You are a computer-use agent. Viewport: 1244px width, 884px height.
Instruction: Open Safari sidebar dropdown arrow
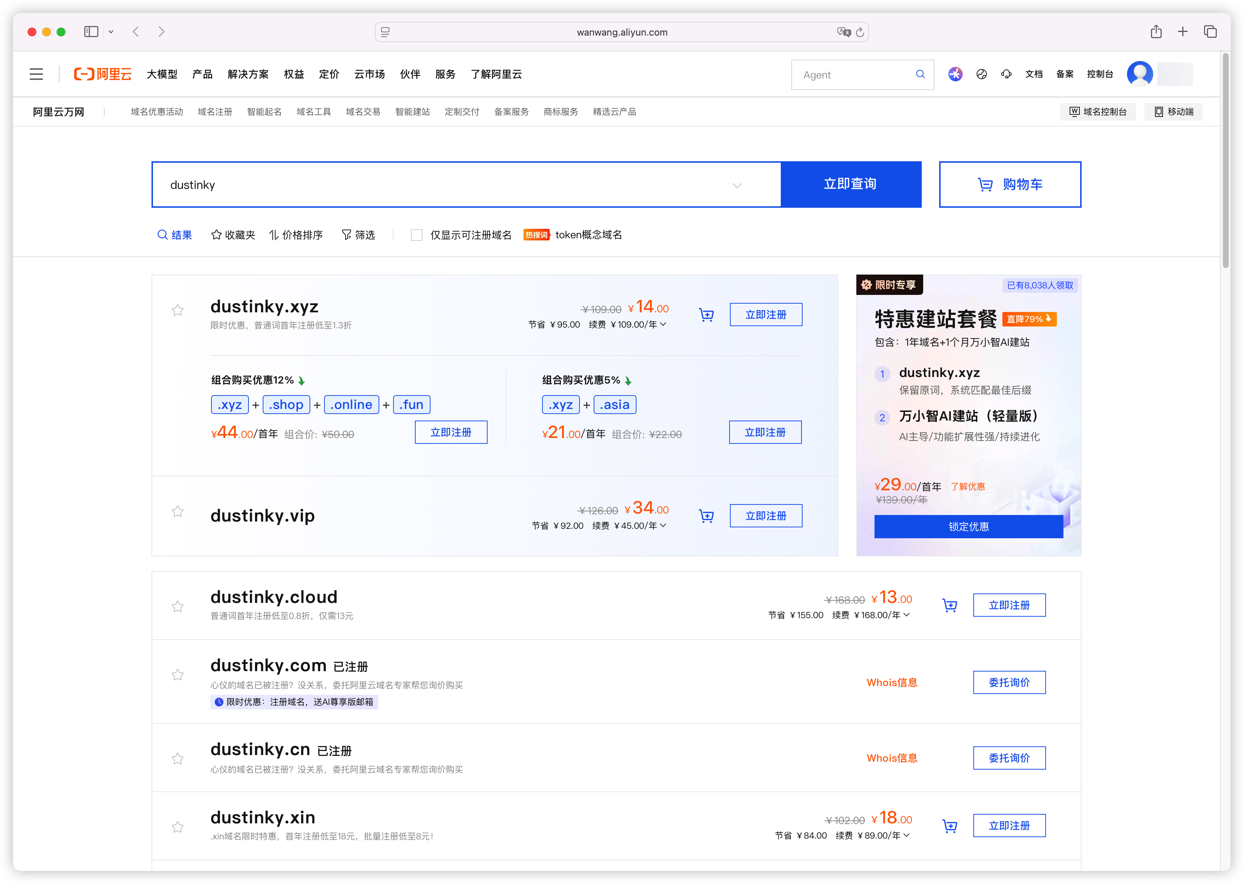point(111,32)
